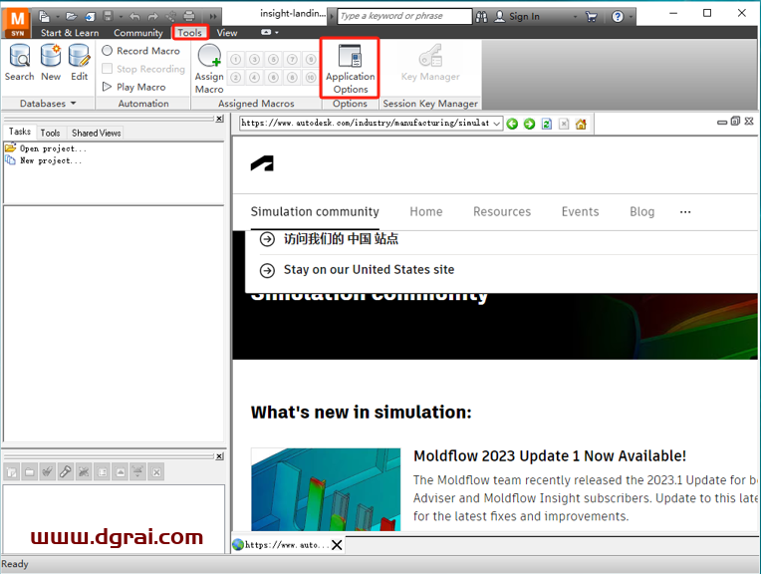The height and width of the screenshot is (574, 761).
Task: Select assigned macro slot 1
Action: tap(235, 60)
